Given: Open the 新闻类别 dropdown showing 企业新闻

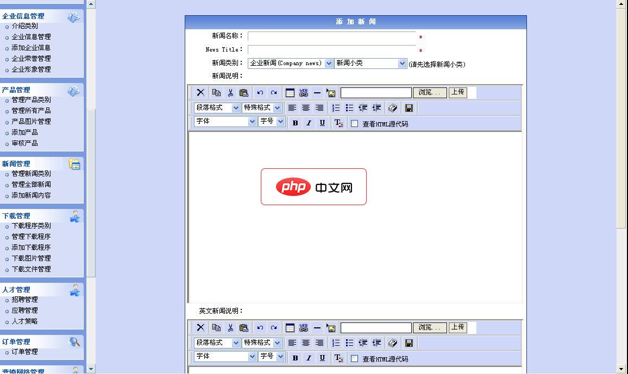Looking at the screenshot, I should tap(290, 63).
